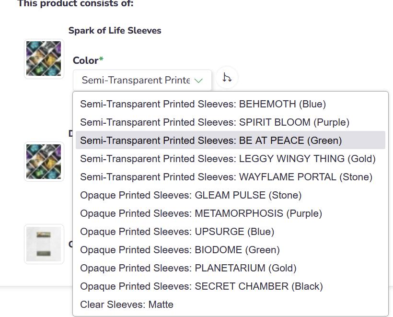Choose Clear Sleeves: Matte option
This screenshot has width=393, height=317.
click(x=127, y=305)
